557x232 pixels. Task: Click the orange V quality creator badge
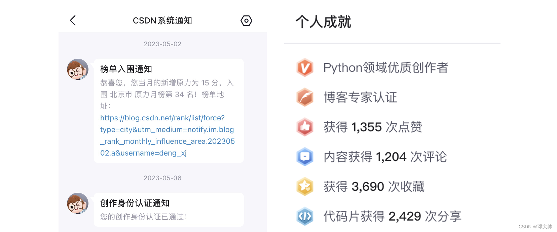305,68
